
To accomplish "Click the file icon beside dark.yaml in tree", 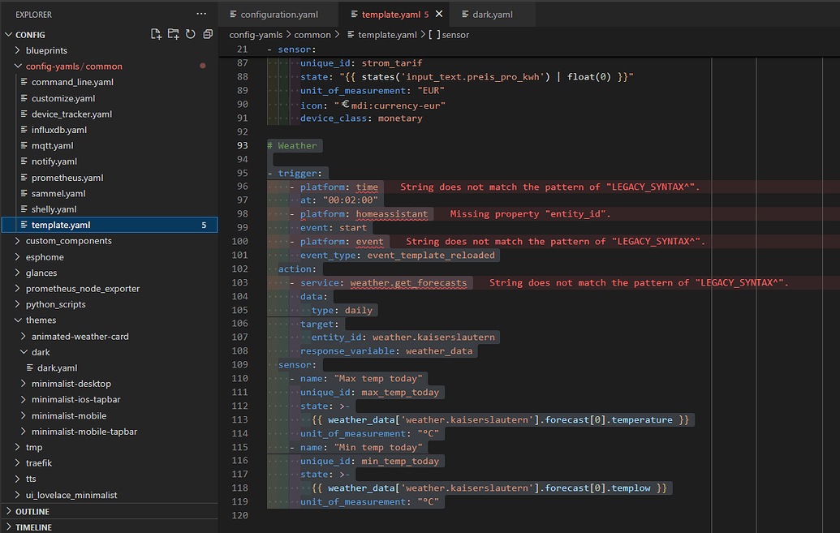I will pos(31,368).
